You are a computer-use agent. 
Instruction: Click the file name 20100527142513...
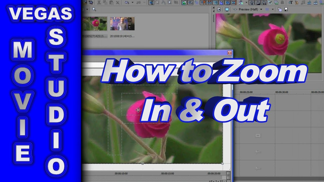94,36
